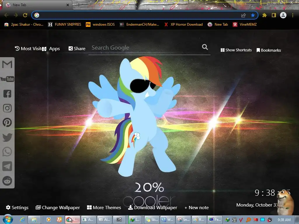Open Windows Media Player on taskbar
This screenshot has height=224, width=299.
tap(49, 220)
